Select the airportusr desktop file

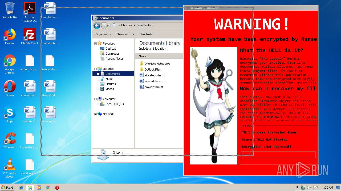coord(30,63)
